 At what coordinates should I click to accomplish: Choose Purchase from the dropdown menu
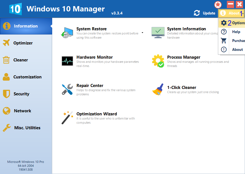click(x=232, y=41)
